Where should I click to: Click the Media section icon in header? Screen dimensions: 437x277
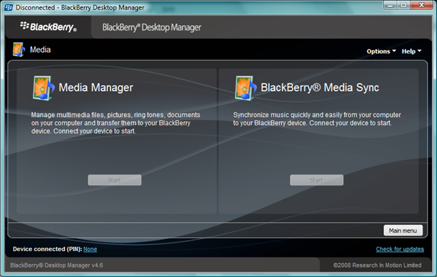[x=19, y=50]
